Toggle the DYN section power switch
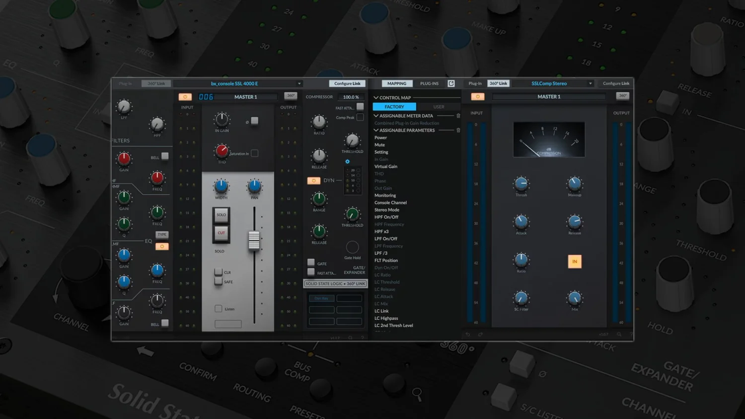 pos(313,180)
